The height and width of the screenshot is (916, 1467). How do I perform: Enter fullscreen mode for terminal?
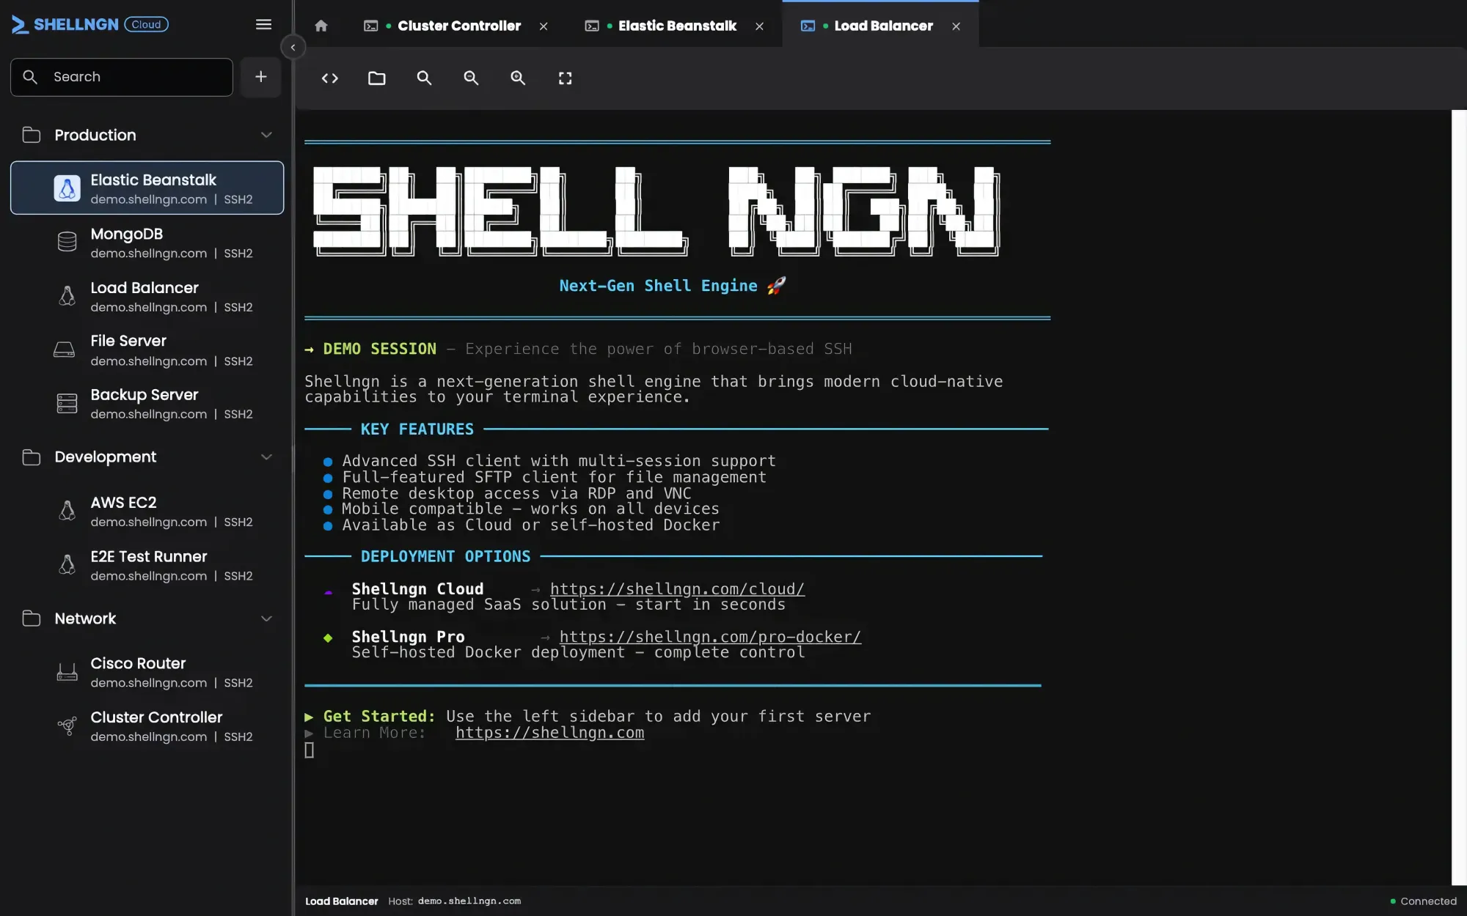[565, 78]
